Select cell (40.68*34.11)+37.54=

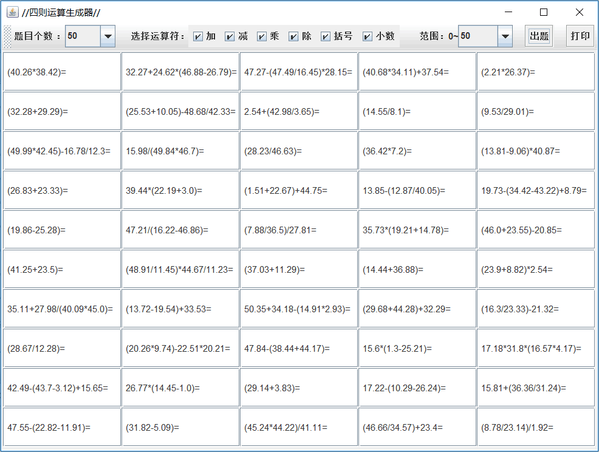tap(417, 72)
